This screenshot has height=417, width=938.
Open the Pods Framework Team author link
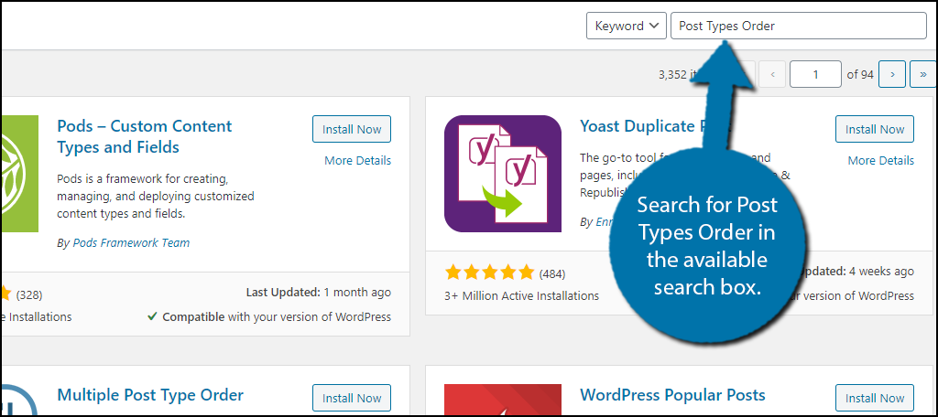(131, 242)
